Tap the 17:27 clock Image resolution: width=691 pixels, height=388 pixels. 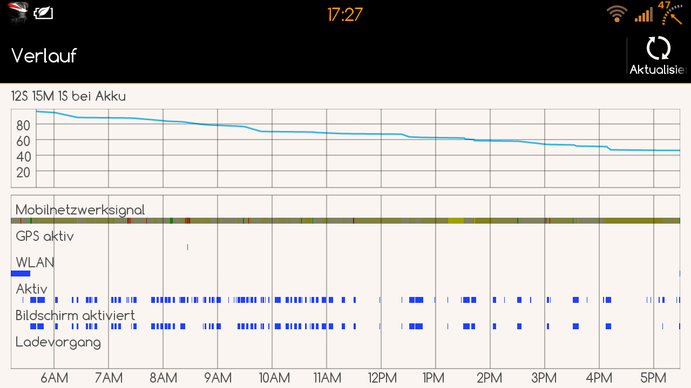pyautogui.click(x=344, y=15)
